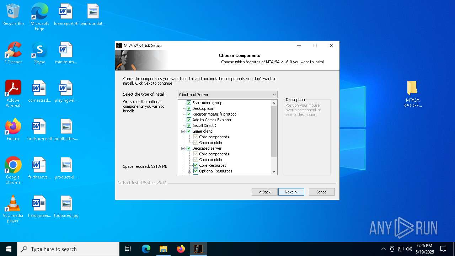Select the productrel... image file on desktop
The image size is (455, 256).
point(66,169)
